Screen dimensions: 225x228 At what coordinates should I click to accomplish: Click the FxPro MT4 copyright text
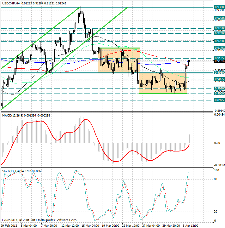point(40,220)
